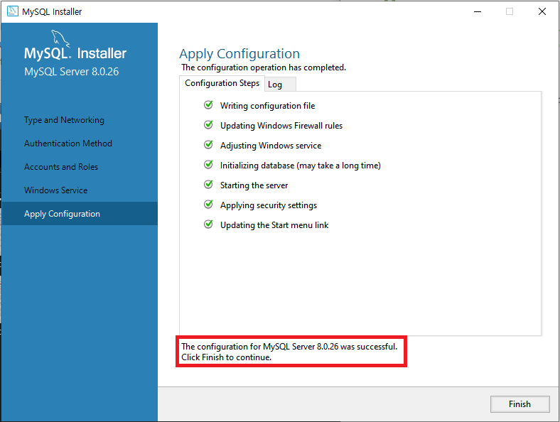Click checkmark icon beside Writing configuration file

click(208, 105)
